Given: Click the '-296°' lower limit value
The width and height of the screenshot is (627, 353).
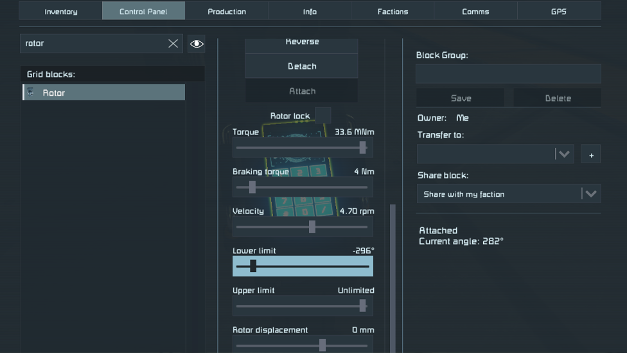Looking at the screenshot, I should tap(364, 251).
